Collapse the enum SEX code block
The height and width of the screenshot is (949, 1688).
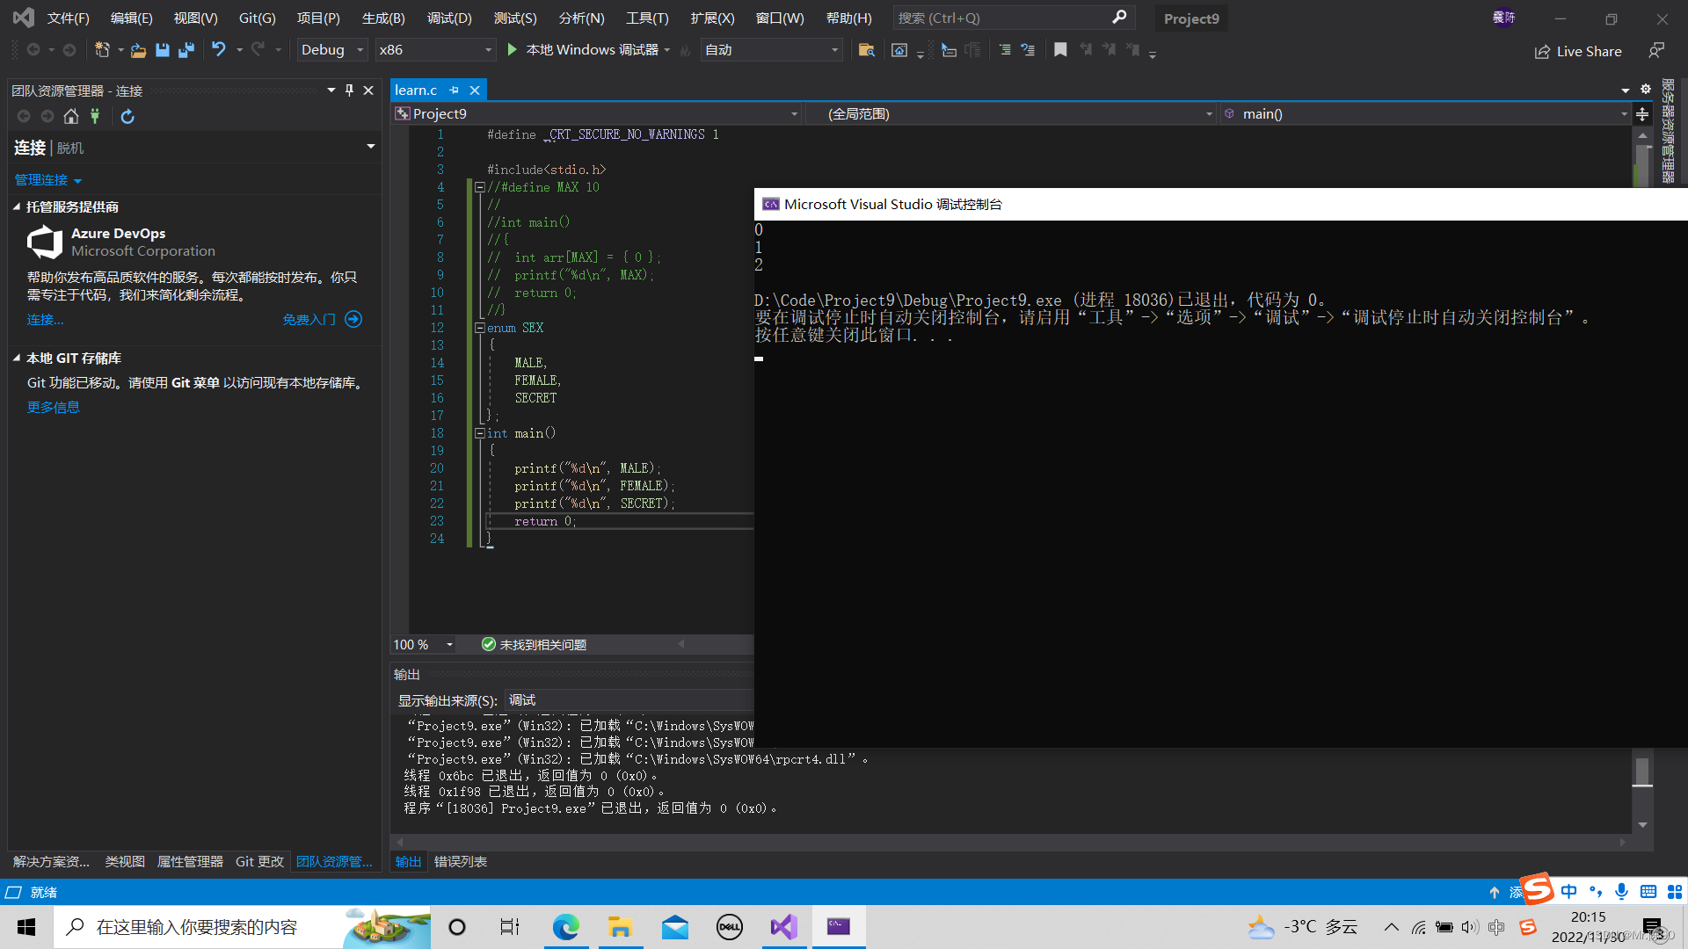tap(480, 328)
